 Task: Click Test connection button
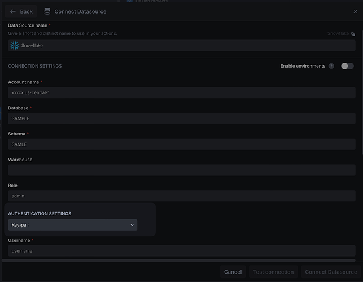coord(273,272)
